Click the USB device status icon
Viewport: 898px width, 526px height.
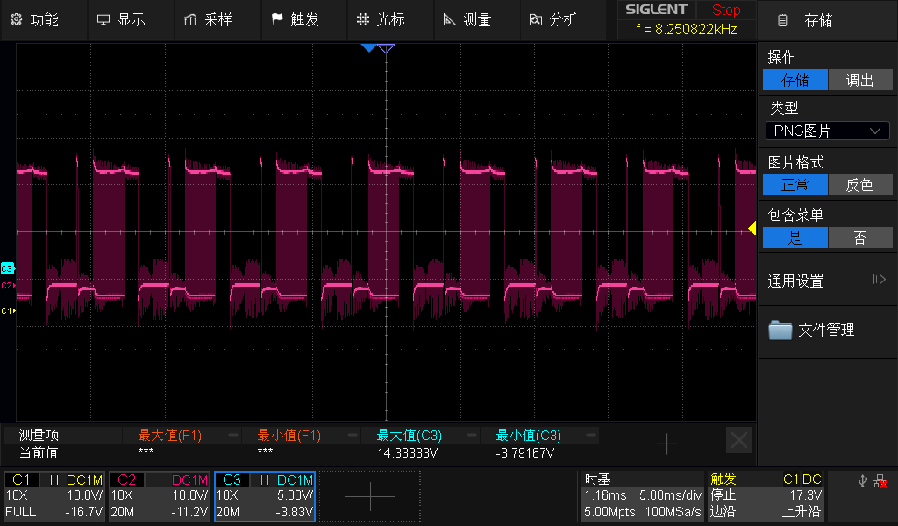(863, 481)
